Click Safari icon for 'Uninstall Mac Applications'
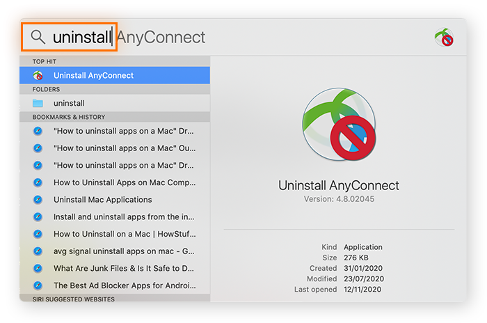Screen dimensions: 487x323 point(38,199)
